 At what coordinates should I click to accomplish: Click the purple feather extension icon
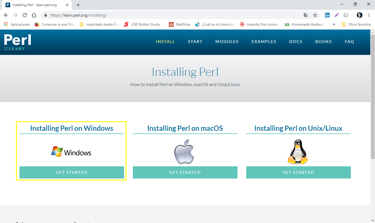337,15
